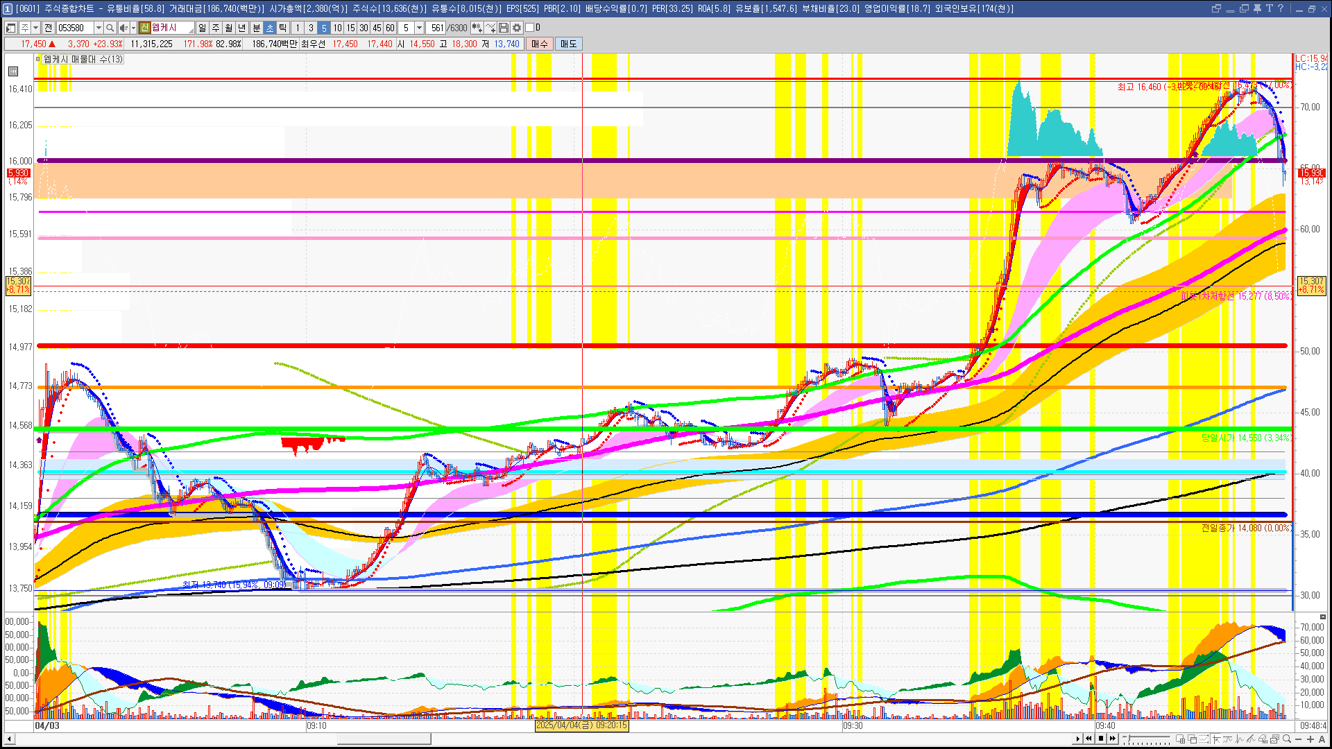Click the grid table icon above price axis
The image size is (1332, 749).
coord(13,71)
